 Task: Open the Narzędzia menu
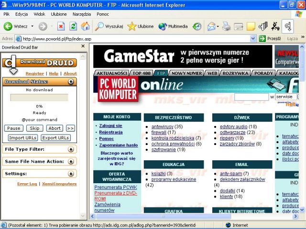coord(82,14)
